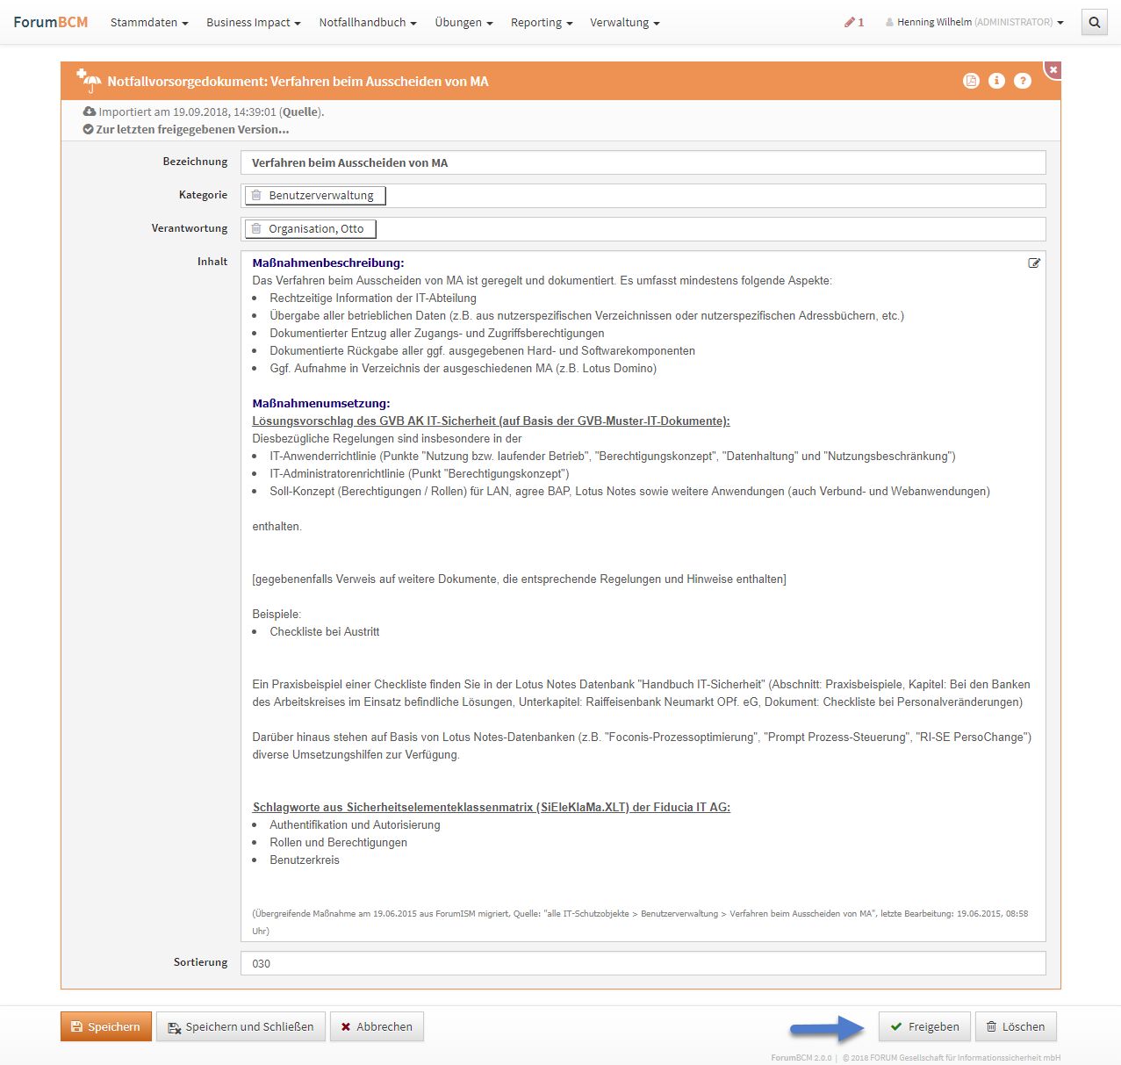Export document via PDF icon in header
Viewport: 1121px width, 1065px height.
click(971, 81)
